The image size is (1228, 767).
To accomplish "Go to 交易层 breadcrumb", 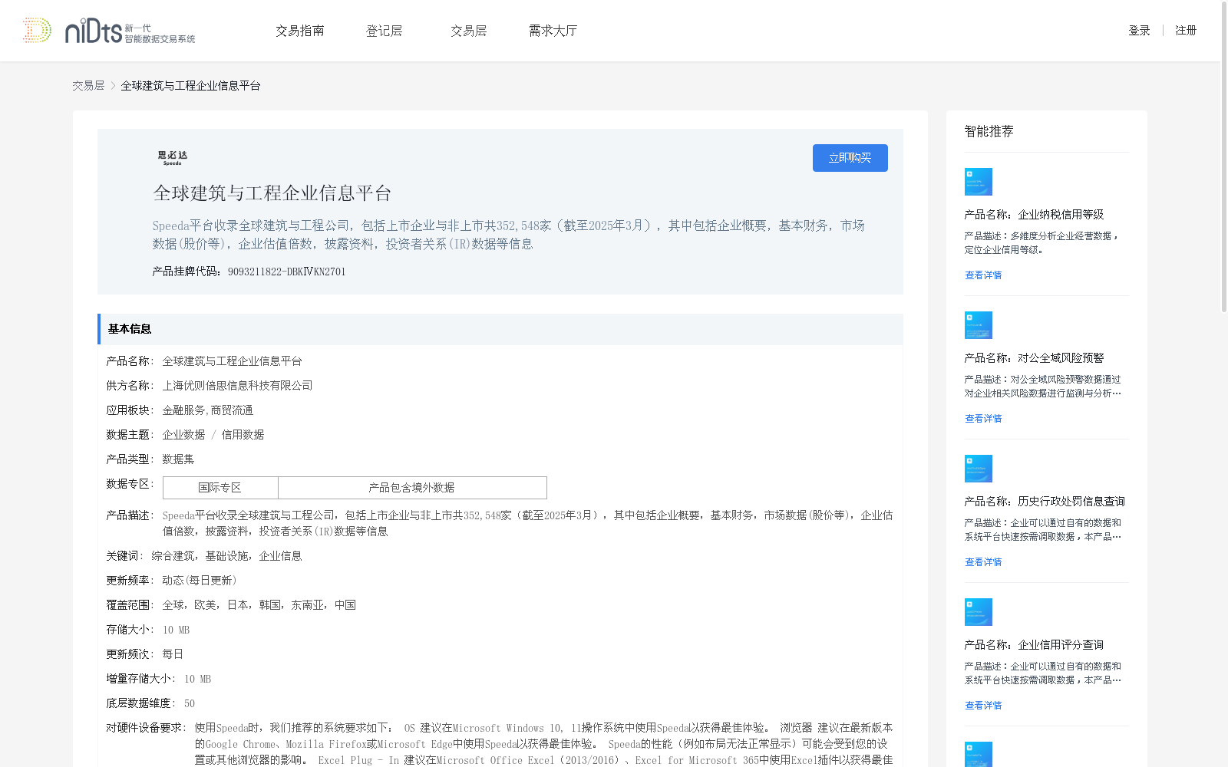I will 88,86.
